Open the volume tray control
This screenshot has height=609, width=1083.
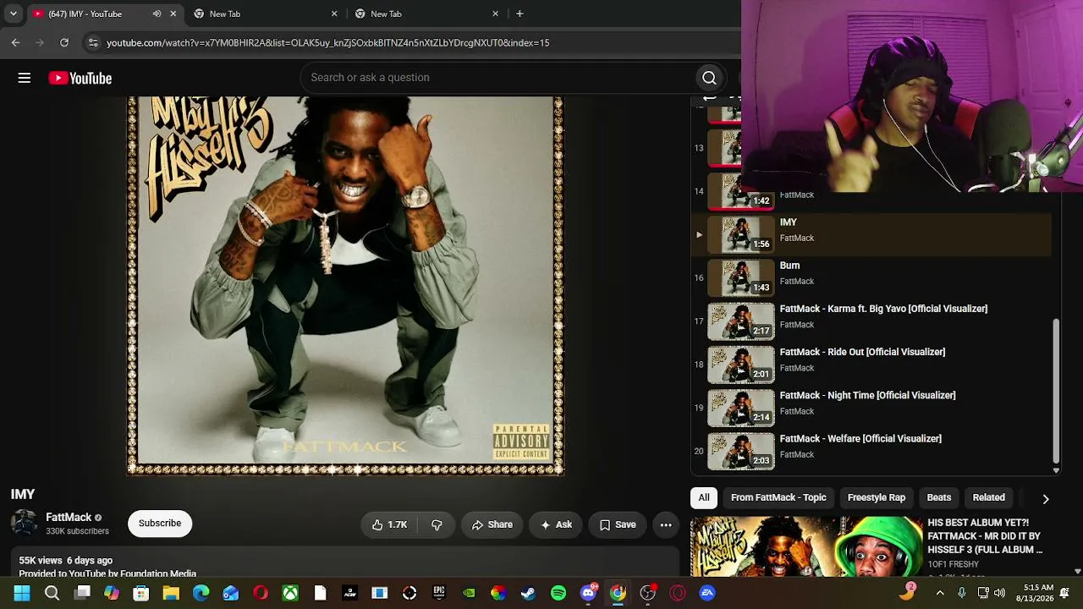[999, 593]
